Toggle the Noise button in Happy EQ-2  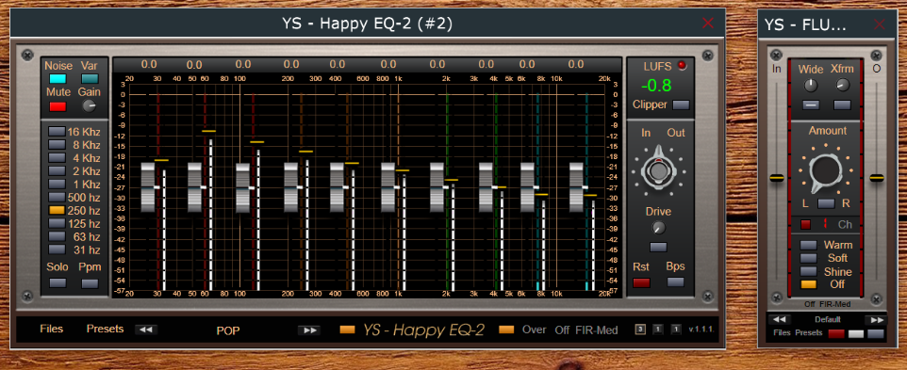(58, 79)
